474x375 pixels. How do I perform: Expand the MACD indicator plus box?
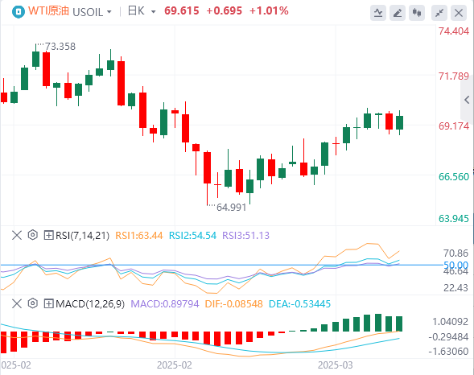click(x=48, y=303)
